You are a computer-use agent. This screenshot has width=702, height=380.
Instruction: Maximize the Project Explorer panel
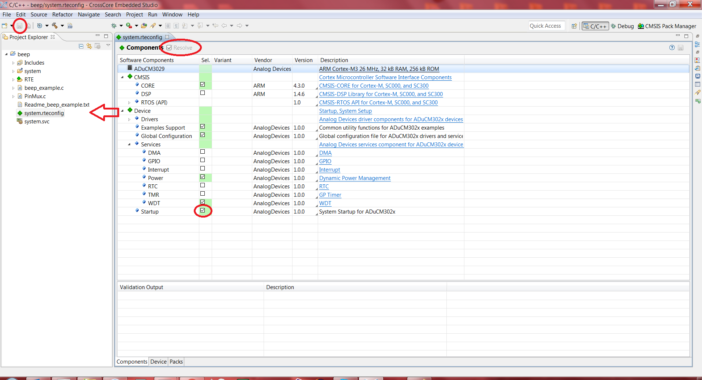coord(106,36)
